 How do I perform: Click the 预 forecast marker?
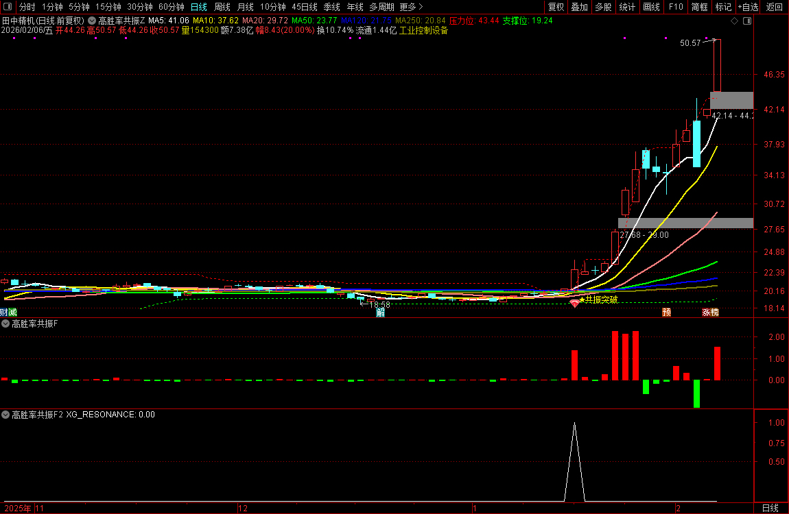[666, 313]
